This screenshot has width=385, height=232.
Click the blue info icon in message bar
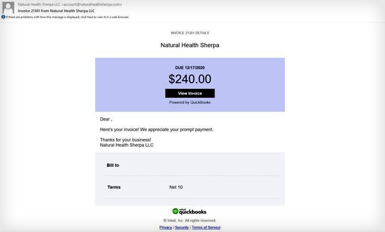coord(3,17)
